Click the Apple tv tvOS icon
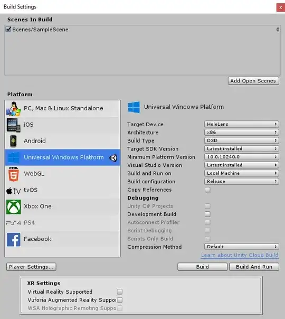The image size is (285, 319). 13,191
